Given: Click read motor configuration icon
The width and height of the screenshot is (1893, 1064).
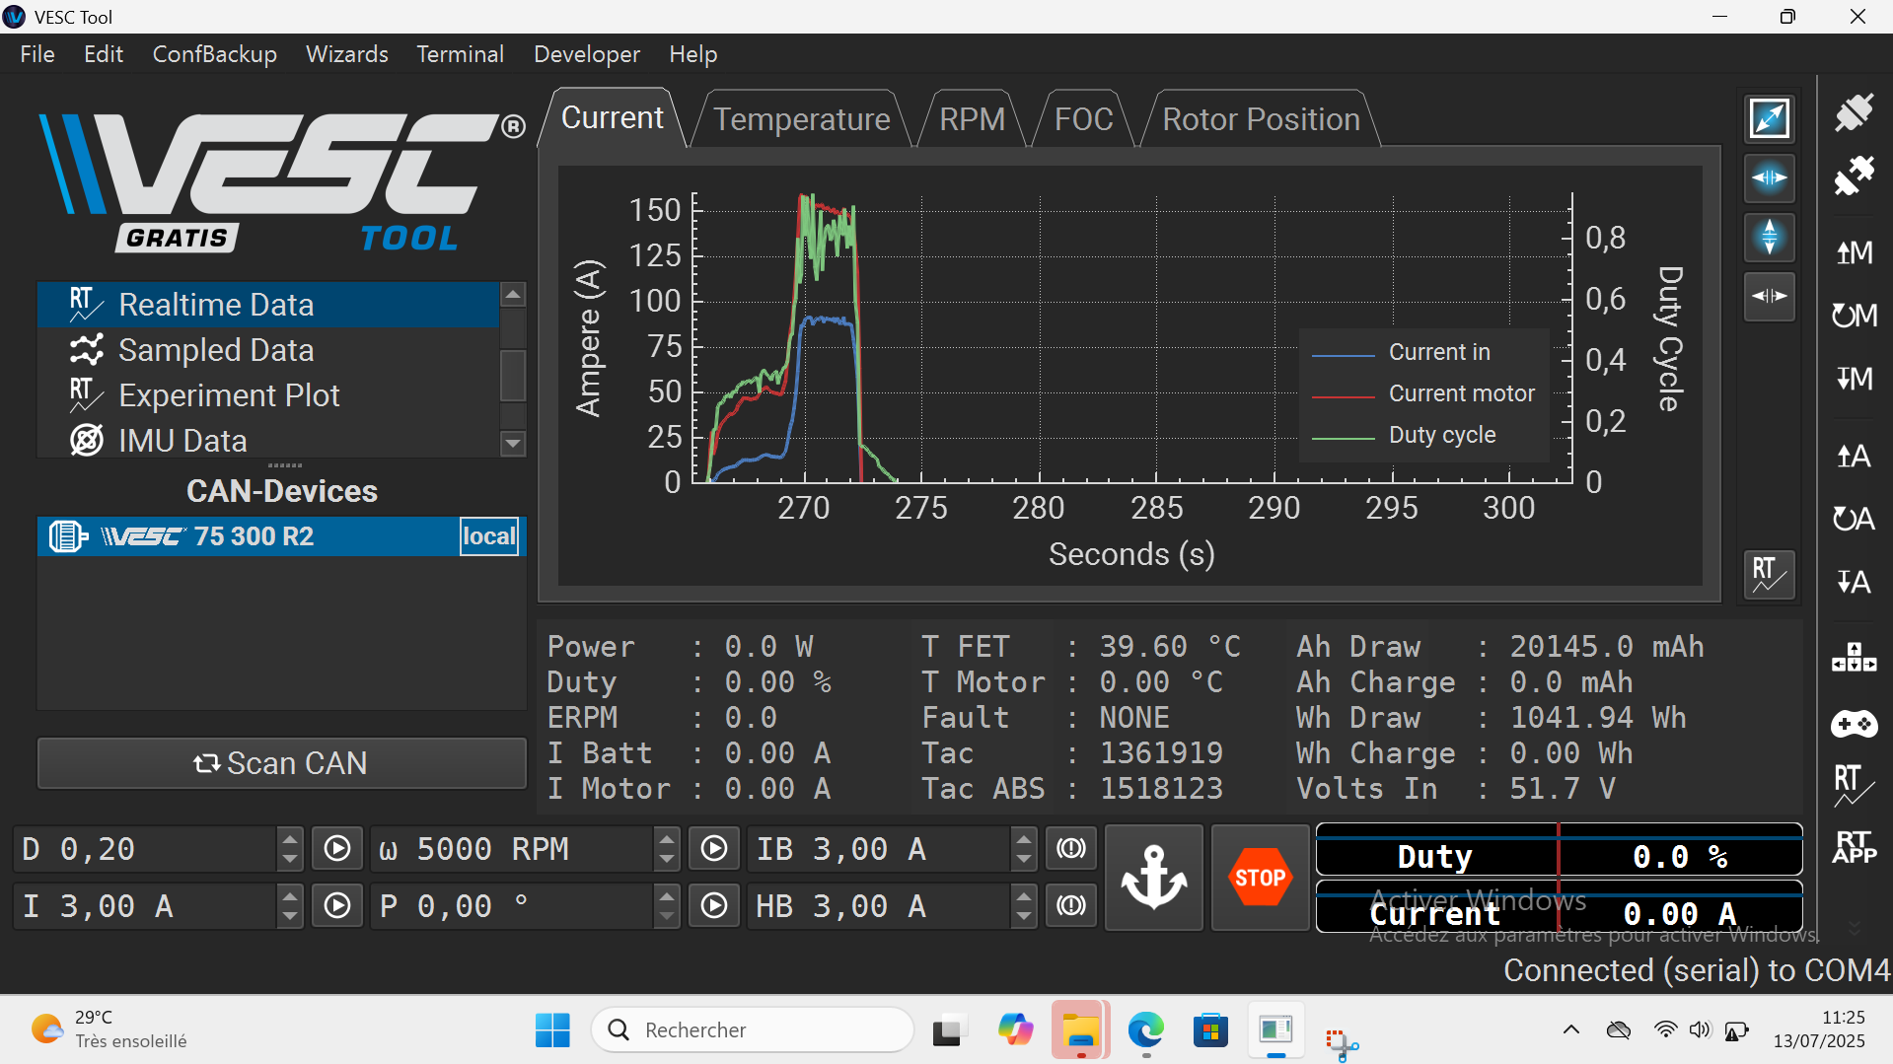Looking at the screenshot, I should coord(1854,252).
